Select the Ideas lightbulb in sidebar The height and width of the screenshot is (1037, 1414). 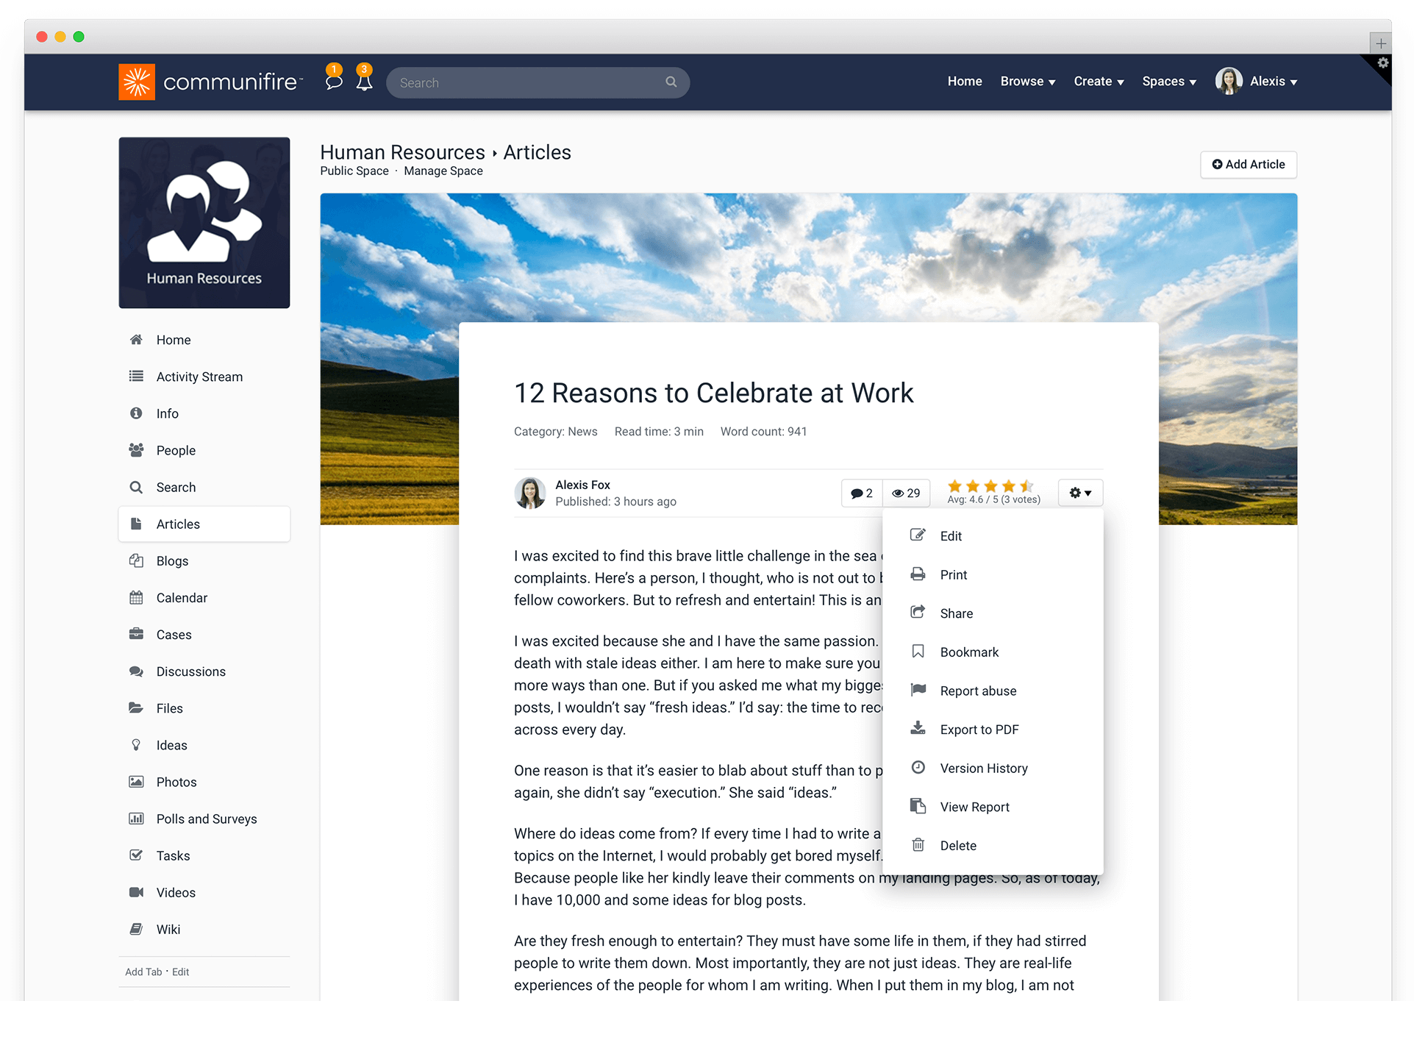point(136,744)
